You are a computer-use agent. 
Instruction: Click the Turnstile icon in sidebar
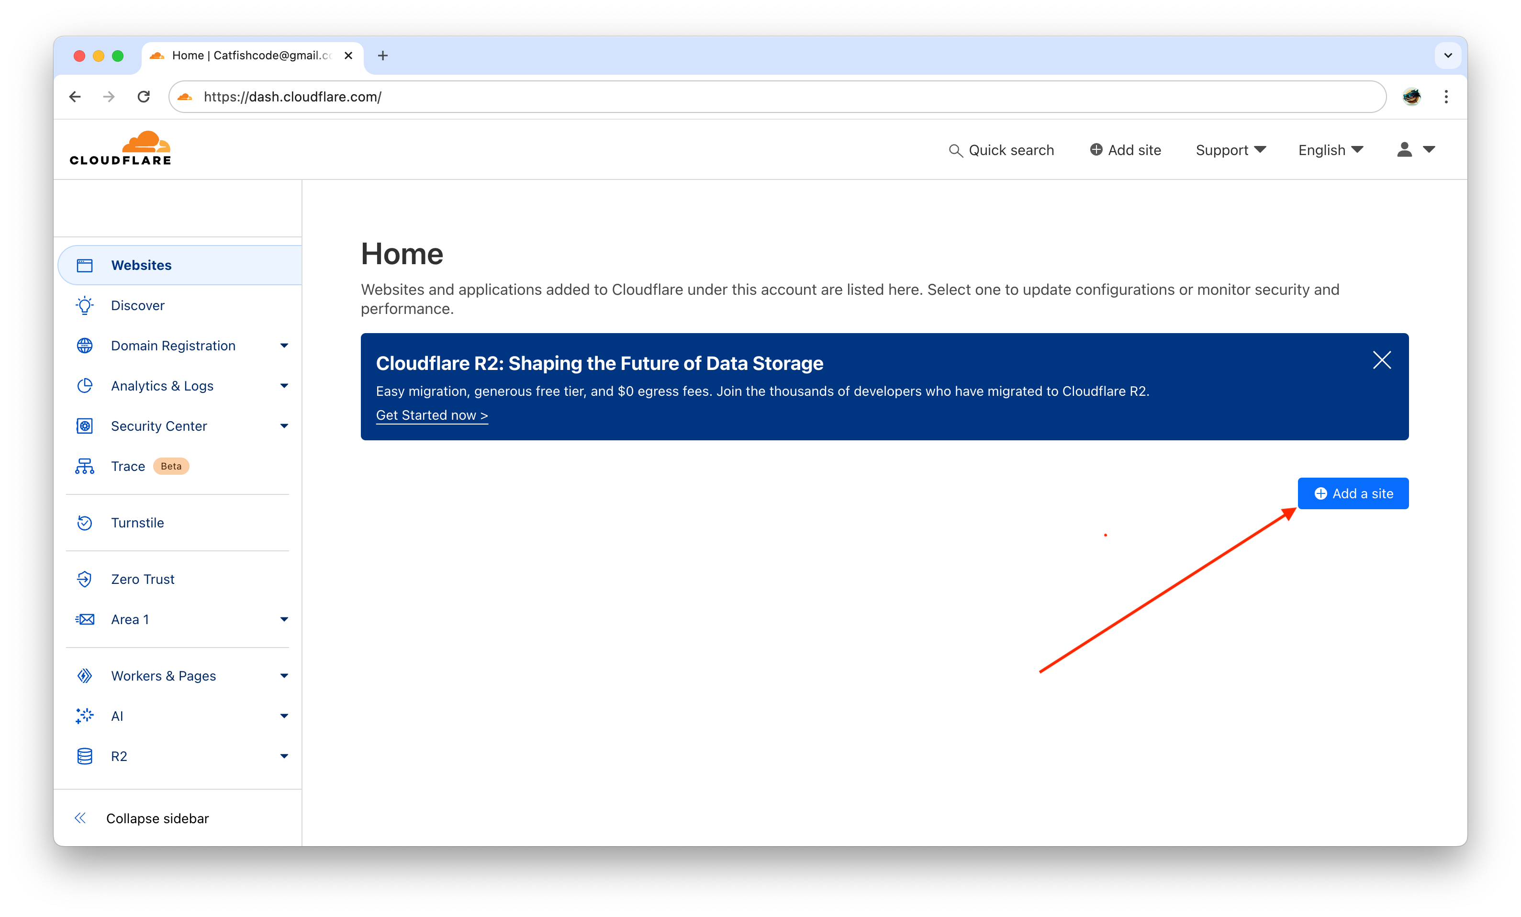[85, 523]
